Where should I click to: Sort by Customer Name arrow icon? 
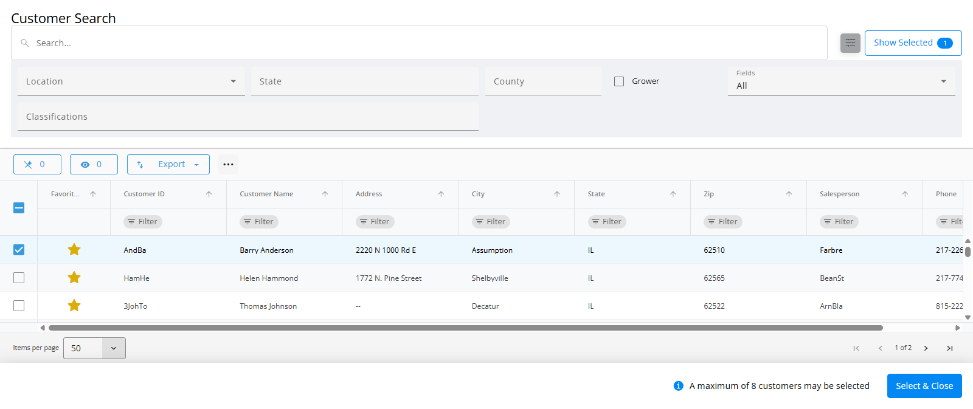(325, 194)
